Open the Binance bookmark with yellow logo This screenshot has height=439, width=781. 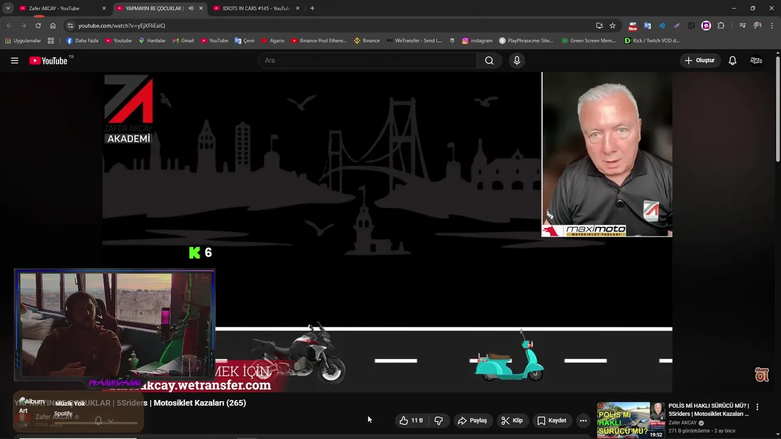pos(367,41)
